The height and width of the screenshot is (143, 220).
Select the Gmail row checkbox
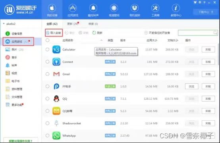point(47,74)
